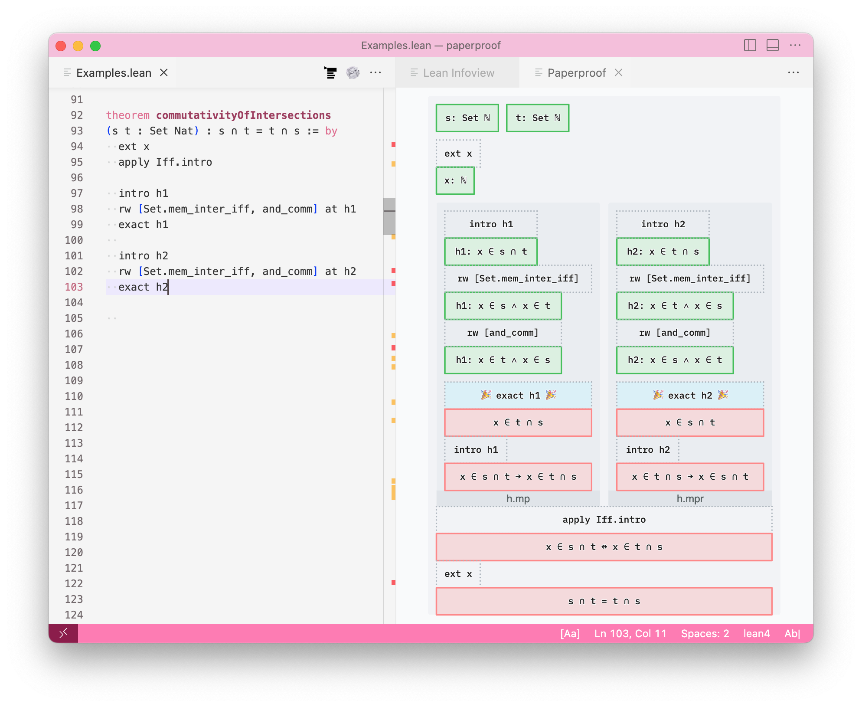Image resolution: width=862 pixels, height=707 pixels.
Task: Click 'intro h1' tactic at top of h.mp
Action: 491,224
